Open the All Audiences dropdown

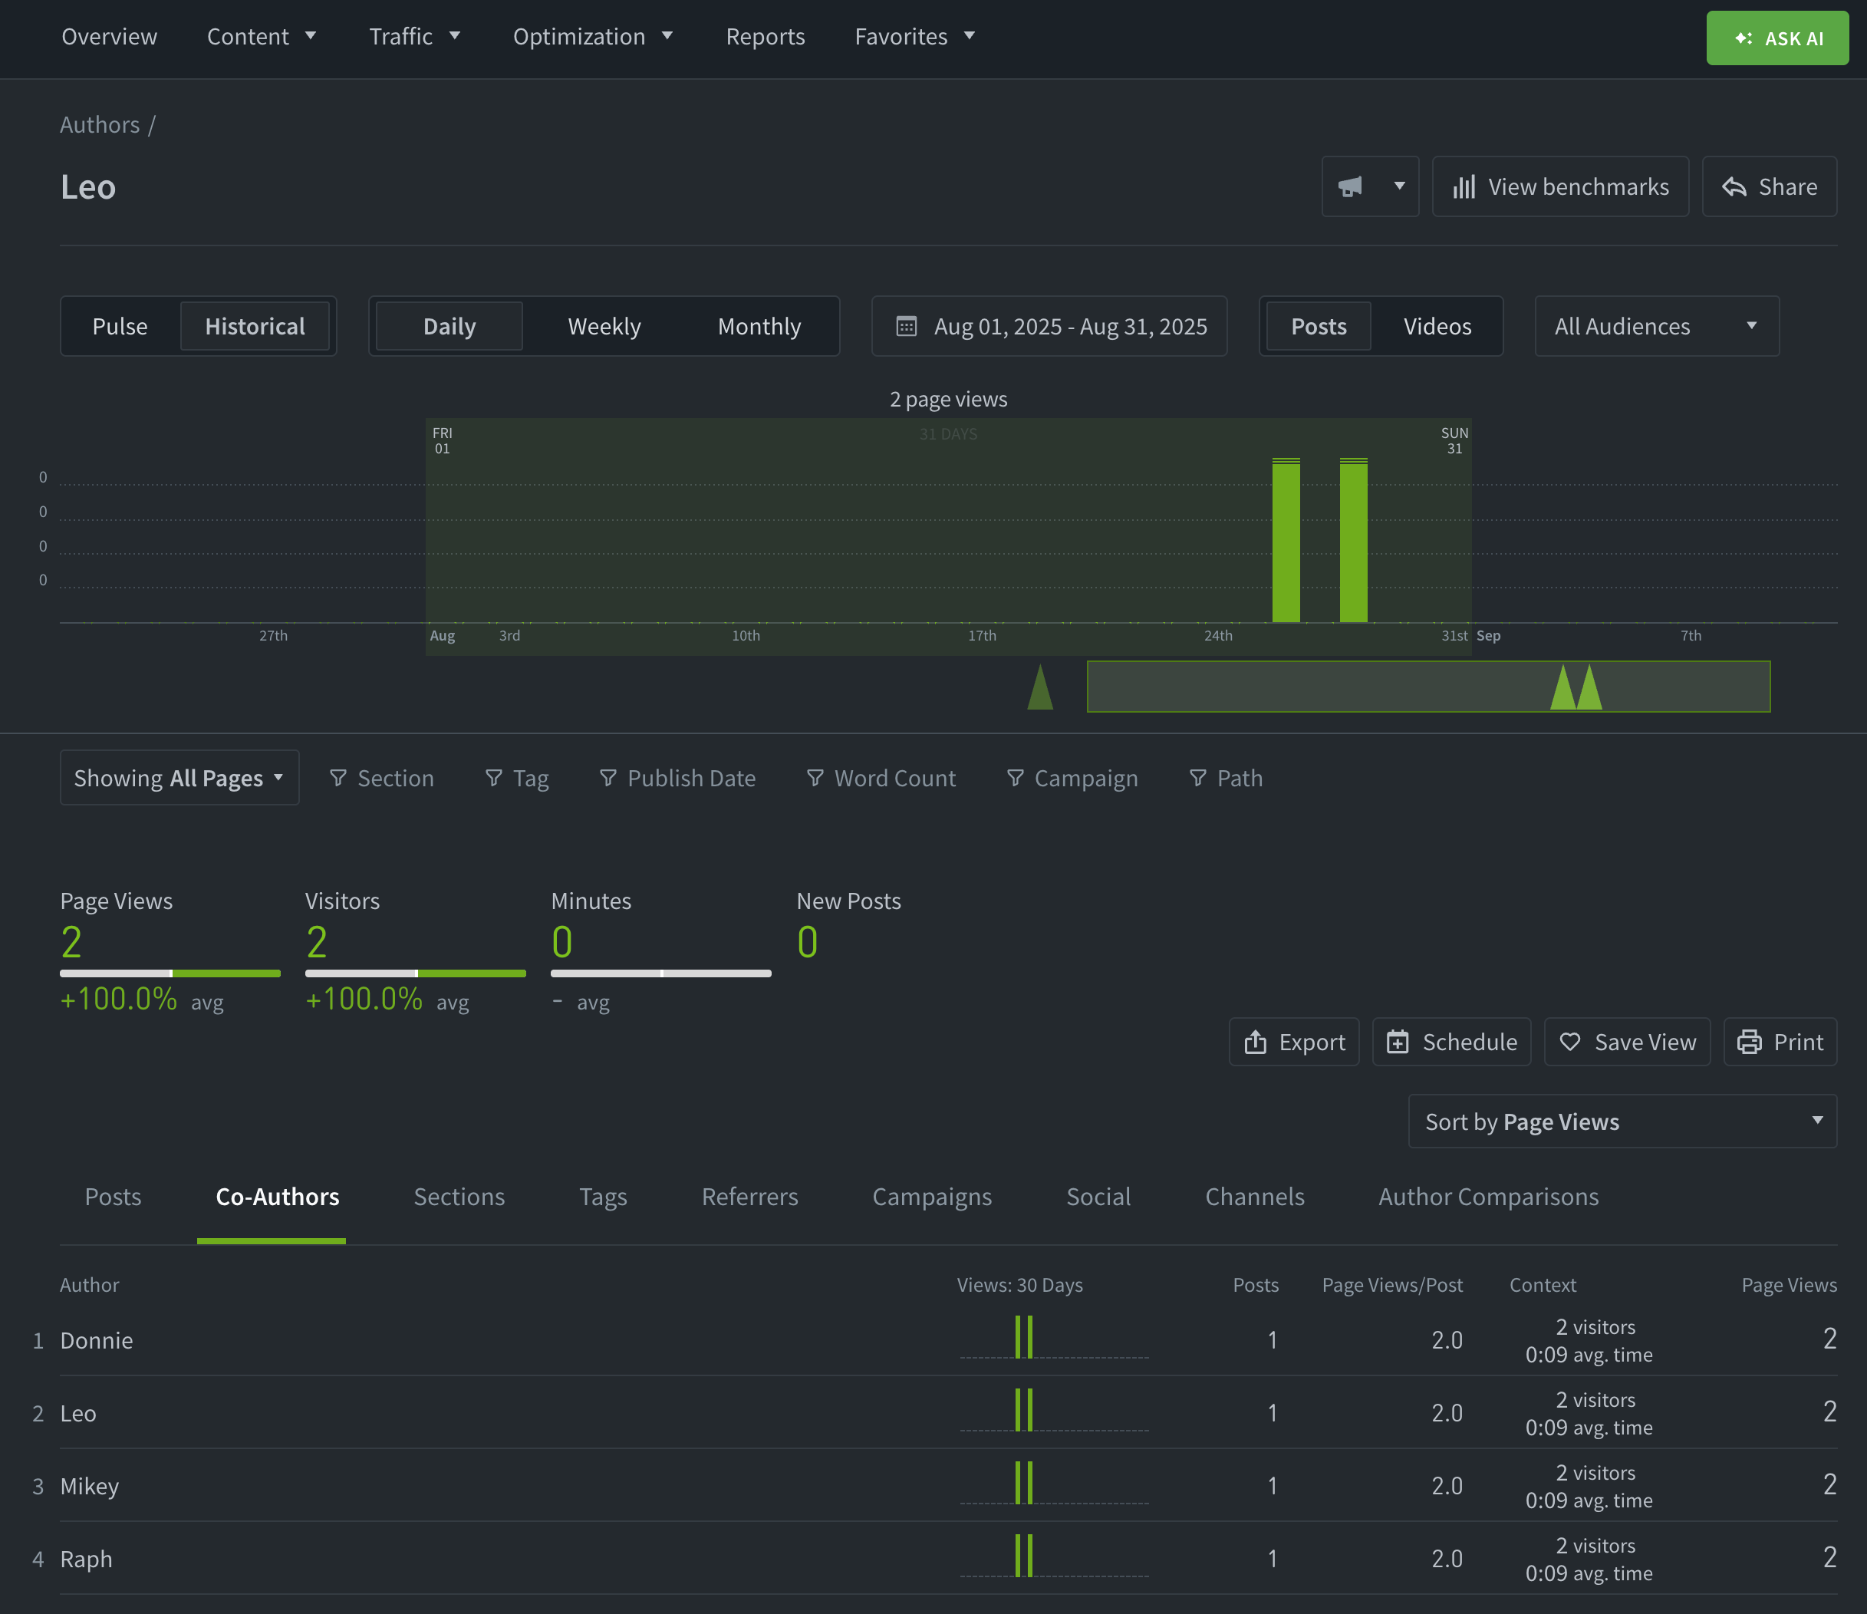(1655, 326)
